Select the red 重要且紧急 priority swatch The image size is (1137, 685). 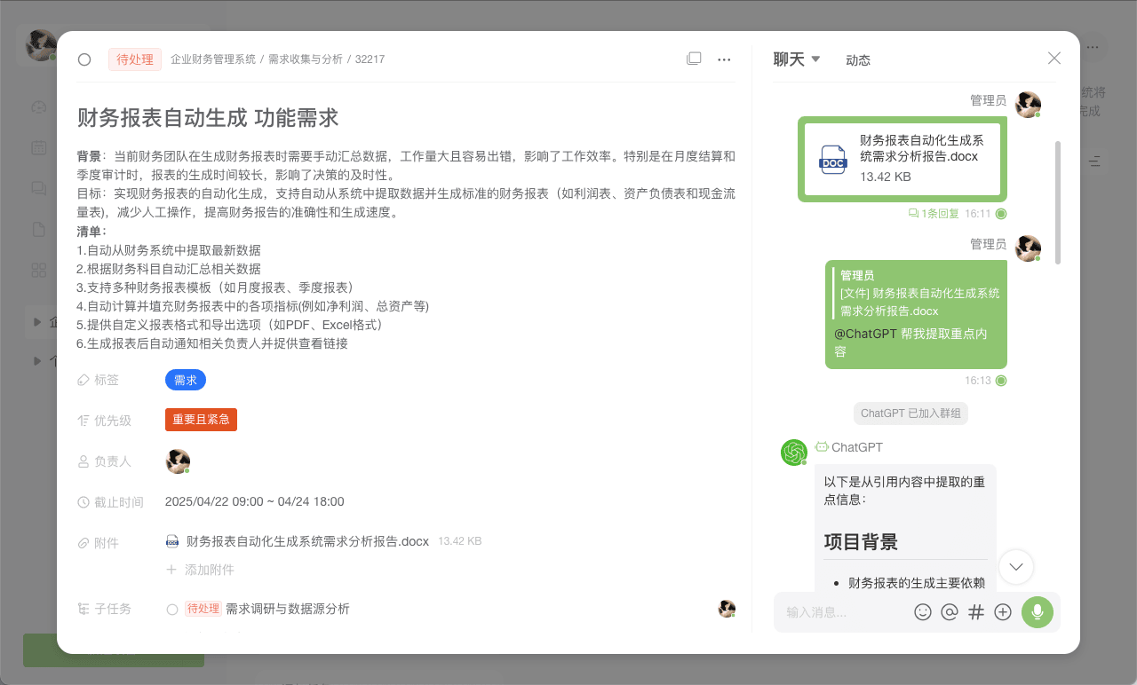201,420
